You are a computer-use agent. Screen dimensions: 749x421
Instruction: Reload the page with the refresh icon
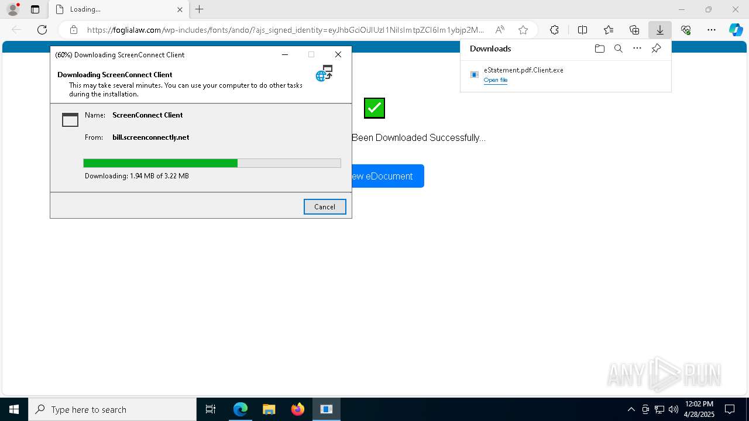point(42,30)
